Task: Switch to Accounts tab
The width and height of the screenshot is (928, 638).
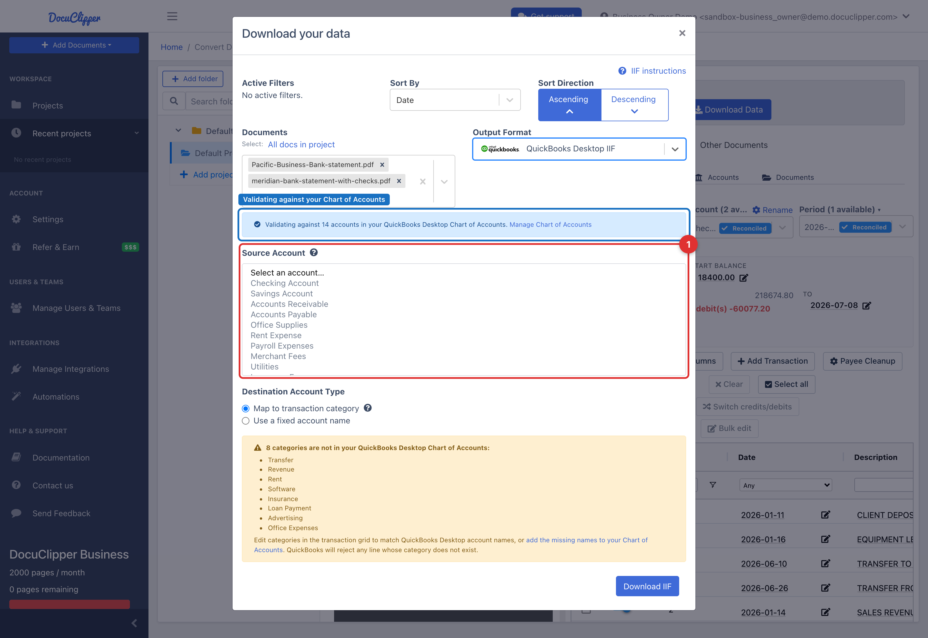Action: coord(717,177)
